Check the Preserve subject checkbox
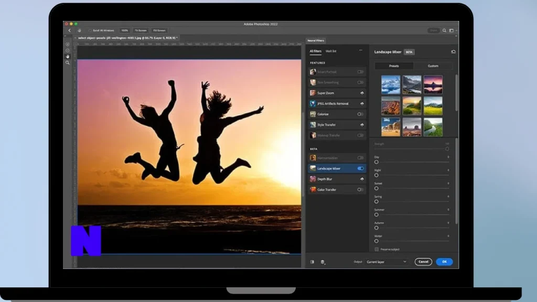This screenshot has height=302, width=537. coord(377,250)
